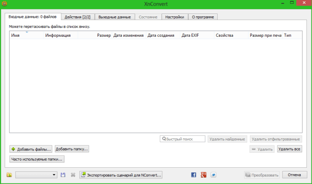Open the Выходные данные tab

114,17
